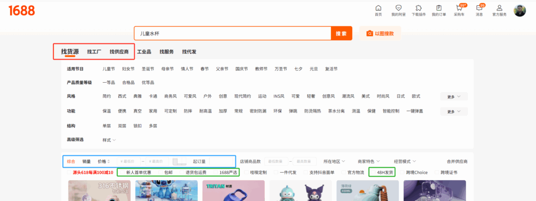This screenshot has width=536, height=201.
Task: Sort results by 销量
Action: point(86,161)
